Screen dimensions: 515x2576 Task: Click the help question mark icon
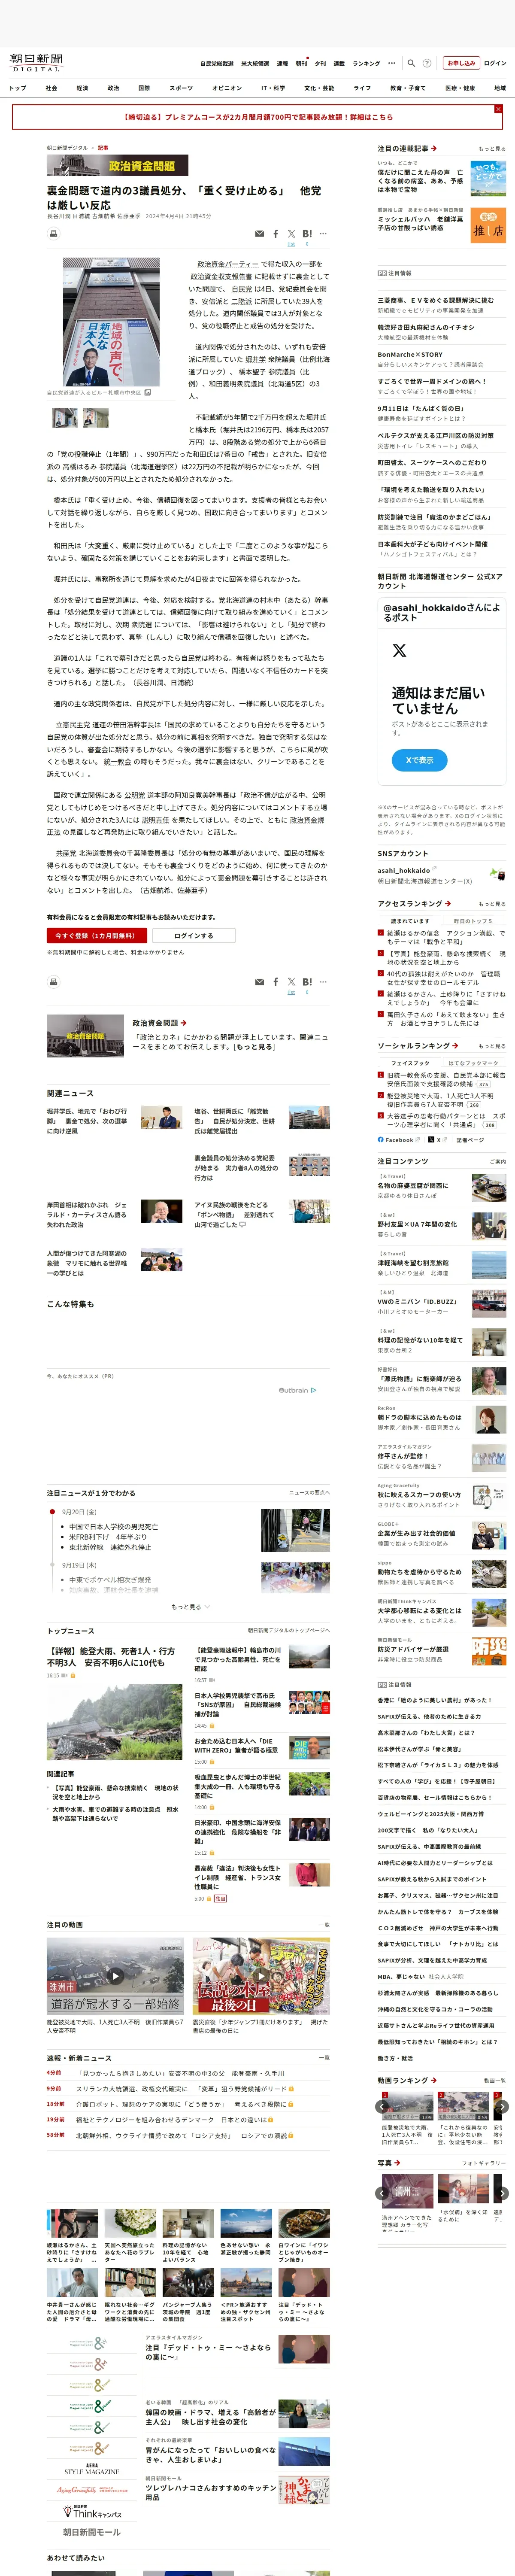coord(427,63)
